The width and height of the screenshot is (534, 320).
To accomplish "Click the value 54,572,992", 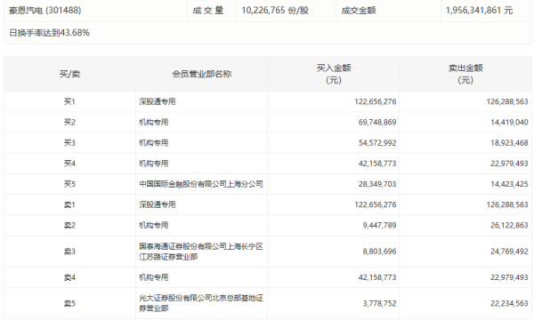I will point(377,143).
